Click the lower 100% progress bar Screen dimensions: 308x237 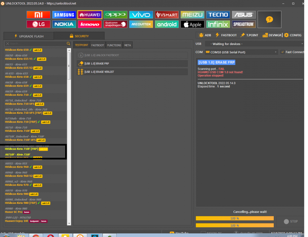[x=235, y=225]
